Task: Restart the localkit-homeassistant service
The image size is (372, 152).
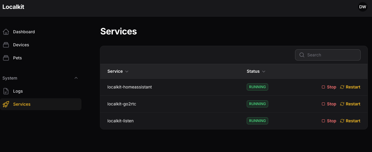Action: (x=350, y=87)
